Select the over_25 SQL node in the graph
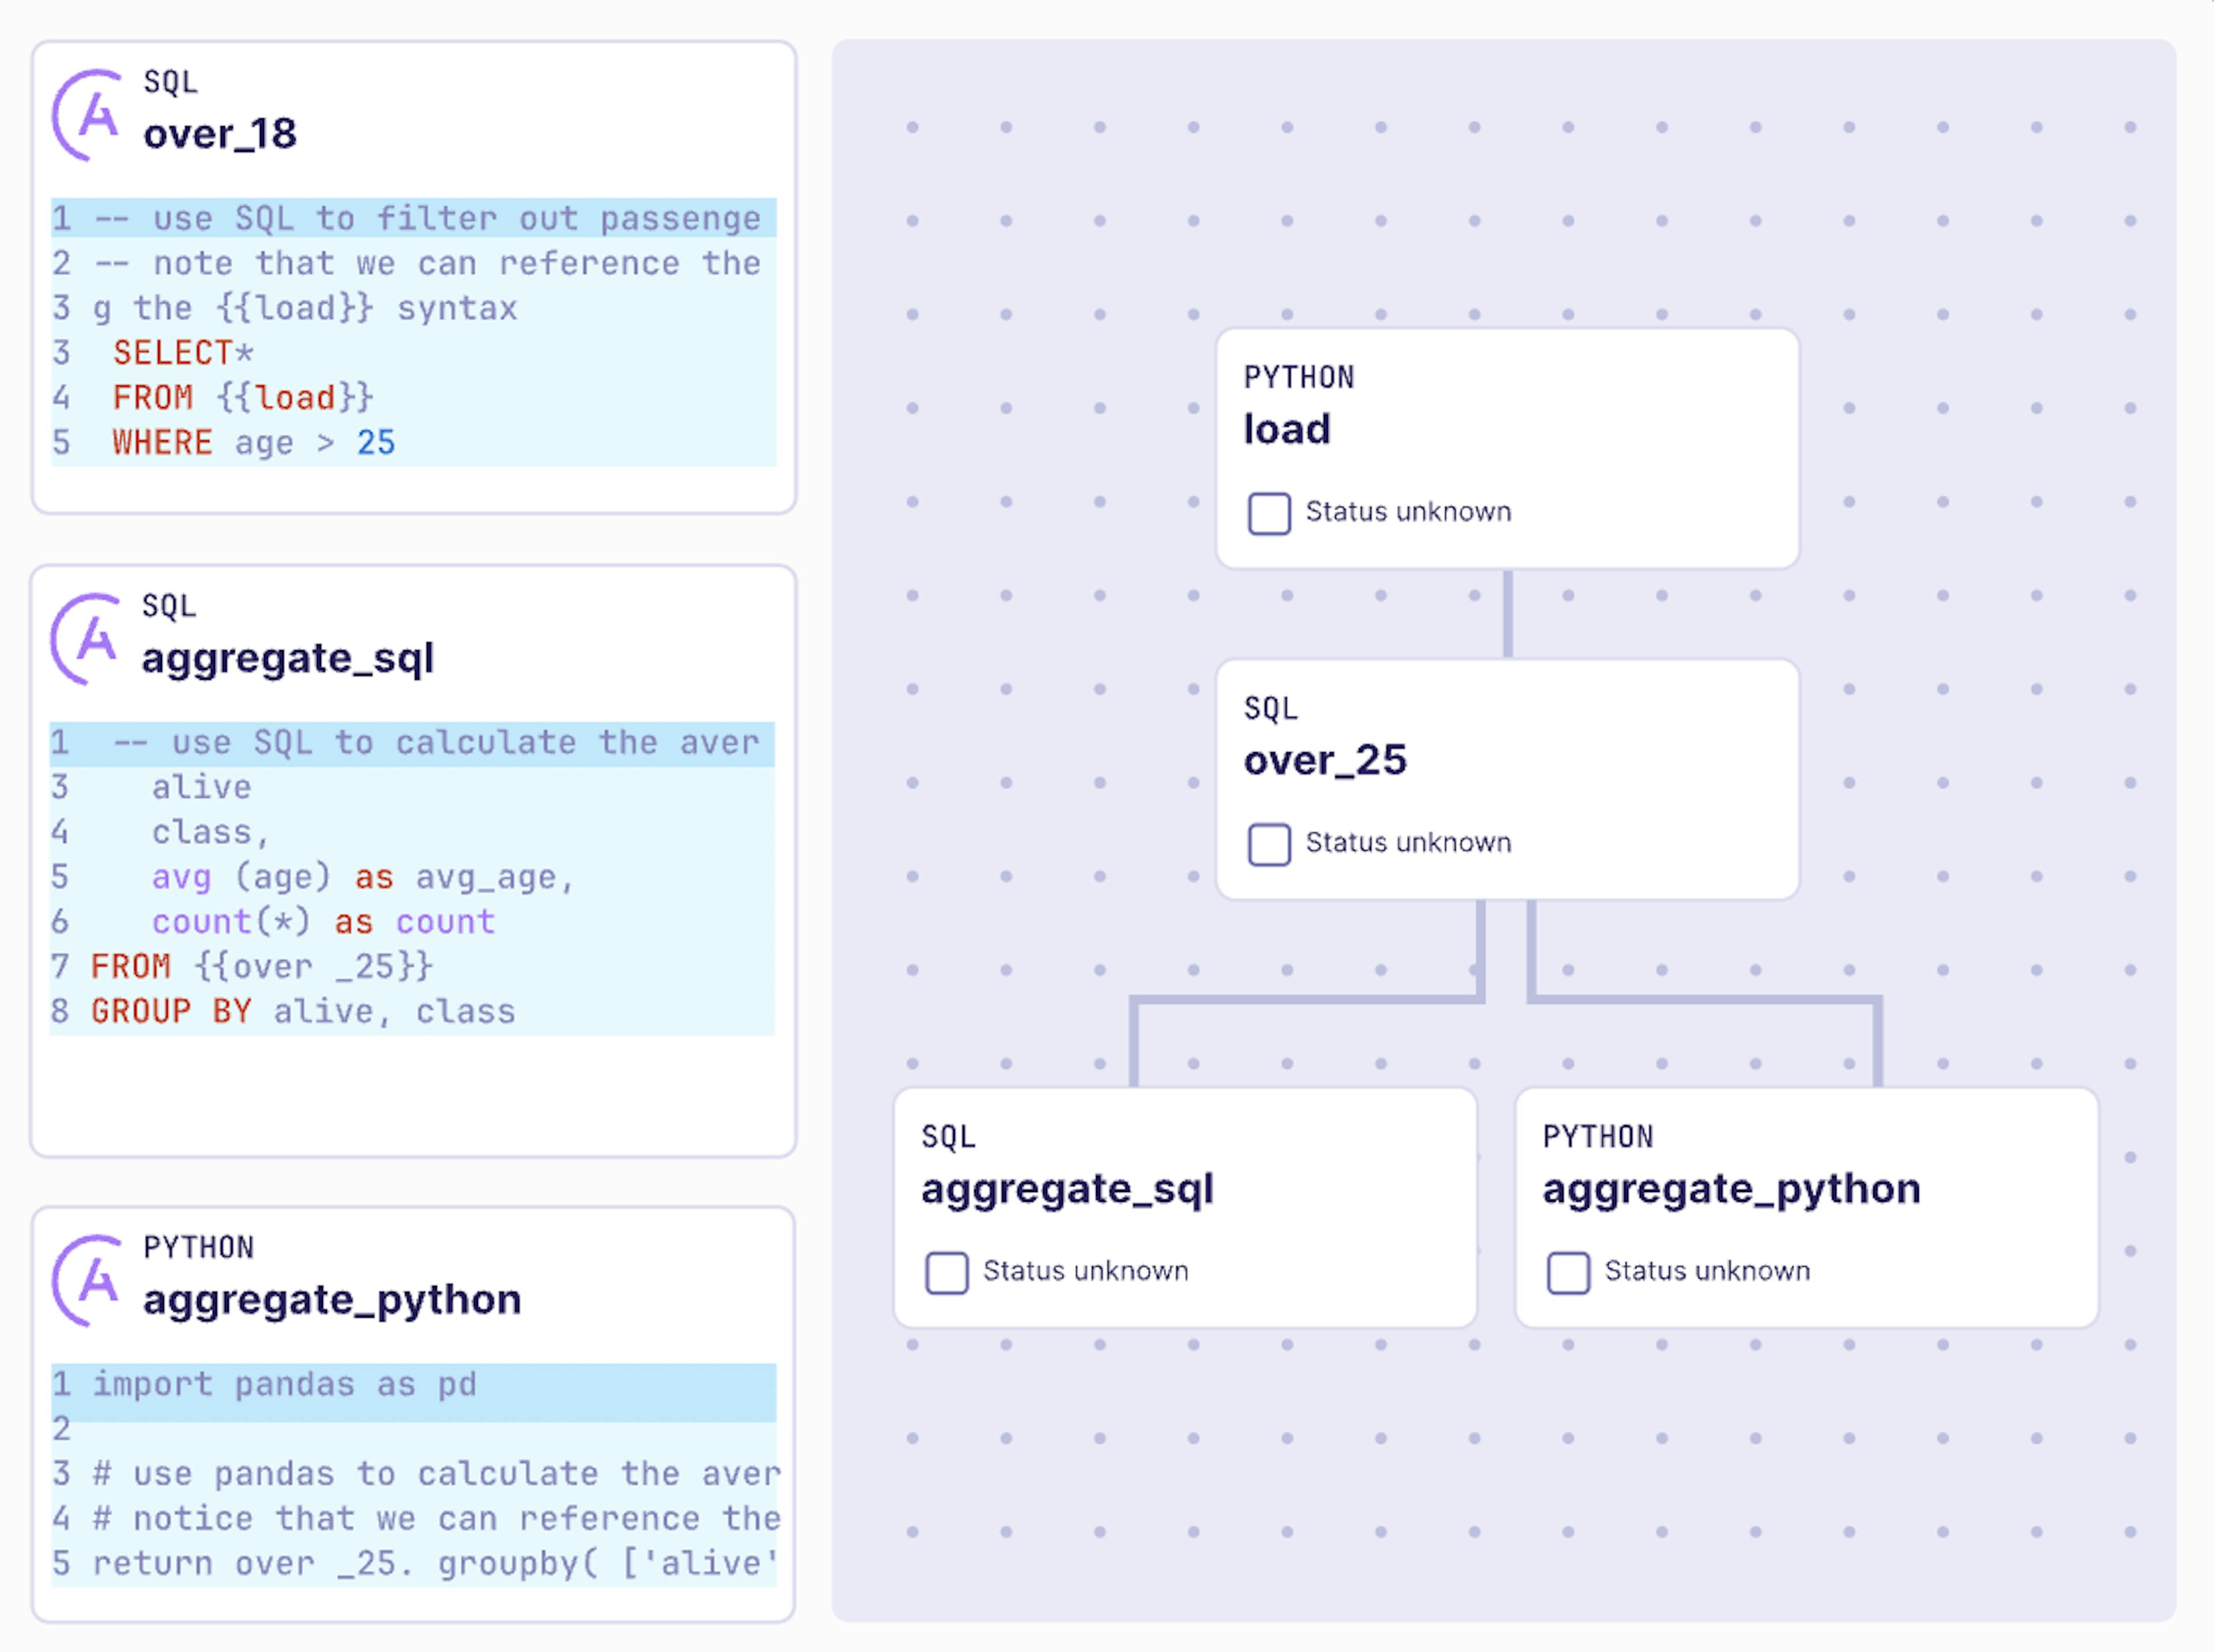The image size is (2214, 1652). coord(1507,779)
